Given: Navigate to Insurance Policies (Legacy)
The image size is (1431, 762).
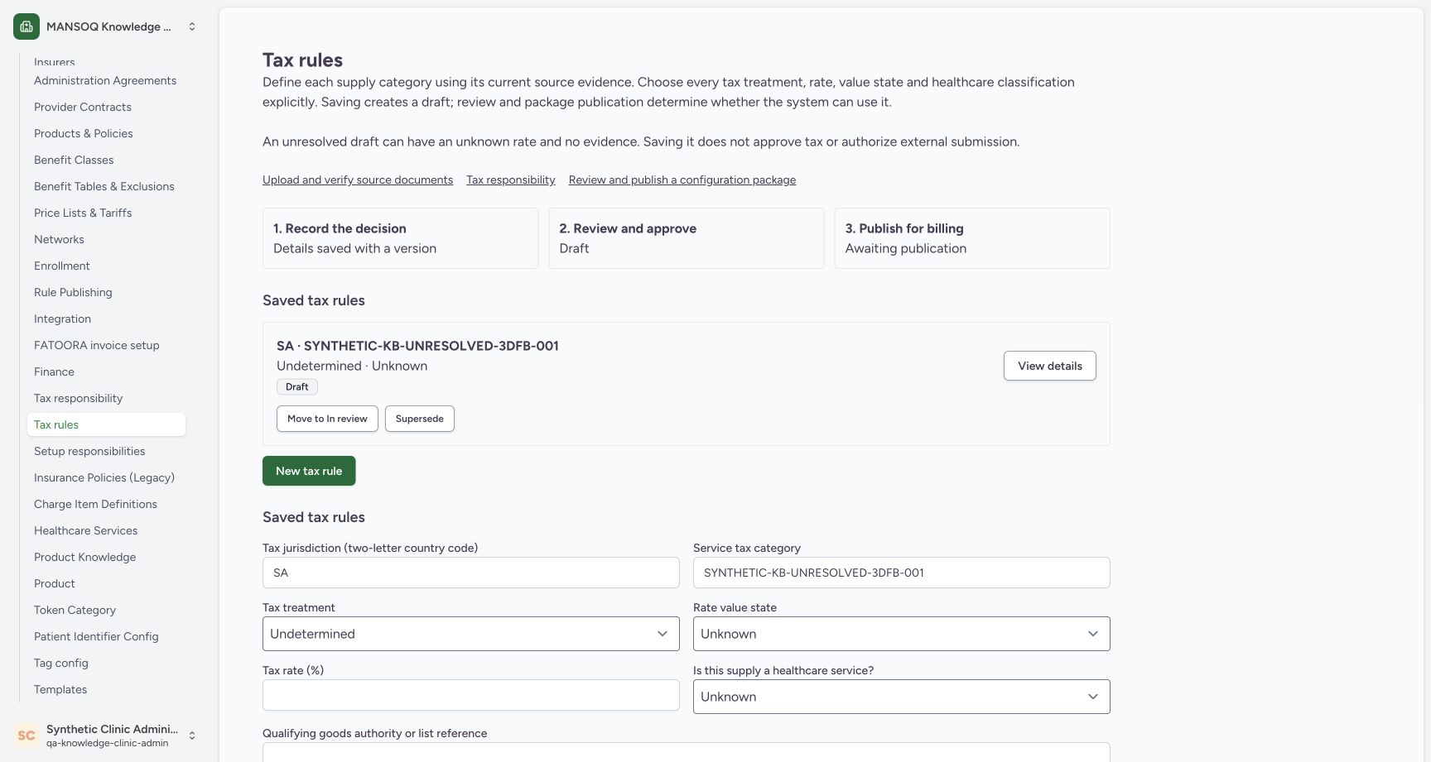Looking at the screenshot, I should [104, 477].
